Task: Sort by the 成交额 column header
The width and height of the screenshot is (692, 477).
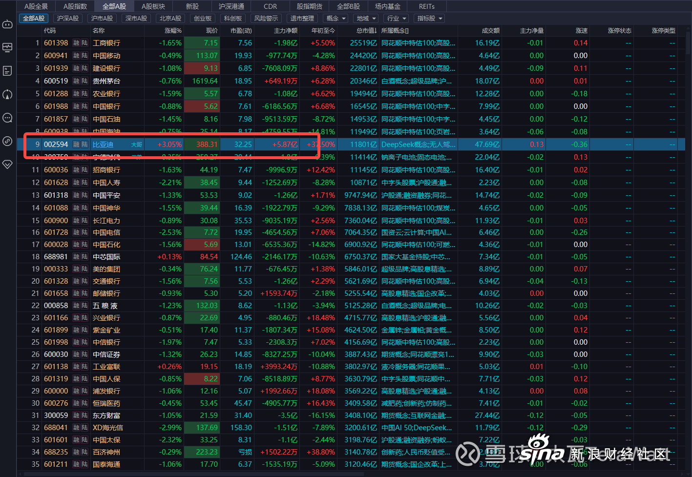Action: coord(491,31)
